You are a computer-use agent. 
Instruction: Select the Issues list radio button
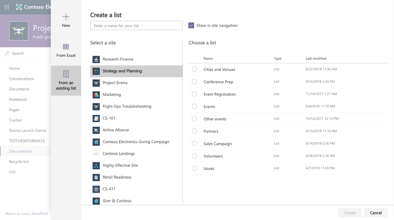point(194,168)
